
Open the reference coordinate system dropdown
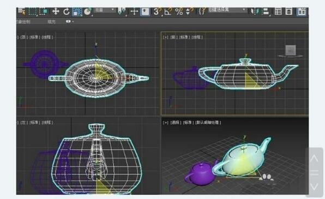105,10
